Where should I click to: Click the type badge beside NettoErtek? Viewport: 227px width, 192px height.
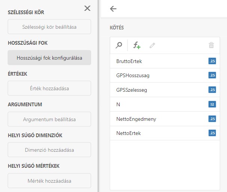coord(212,133)
